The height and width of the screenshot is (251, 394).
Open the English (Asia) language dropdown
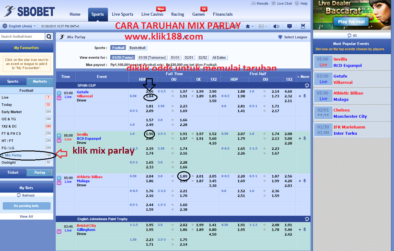[19, 26]
